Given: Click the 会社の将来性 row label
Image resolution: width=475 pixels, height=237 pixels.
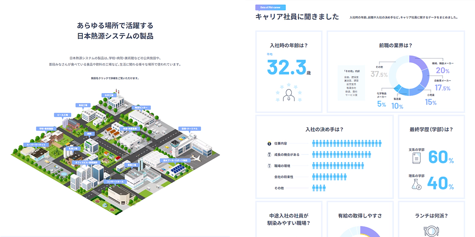Looking at the screenshot, I should pyautogui.click(x=284, y=177).
